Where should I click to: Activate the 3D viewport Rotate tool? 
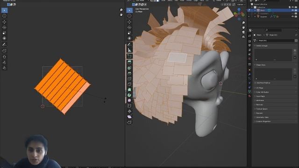click(x=129, y=28)
